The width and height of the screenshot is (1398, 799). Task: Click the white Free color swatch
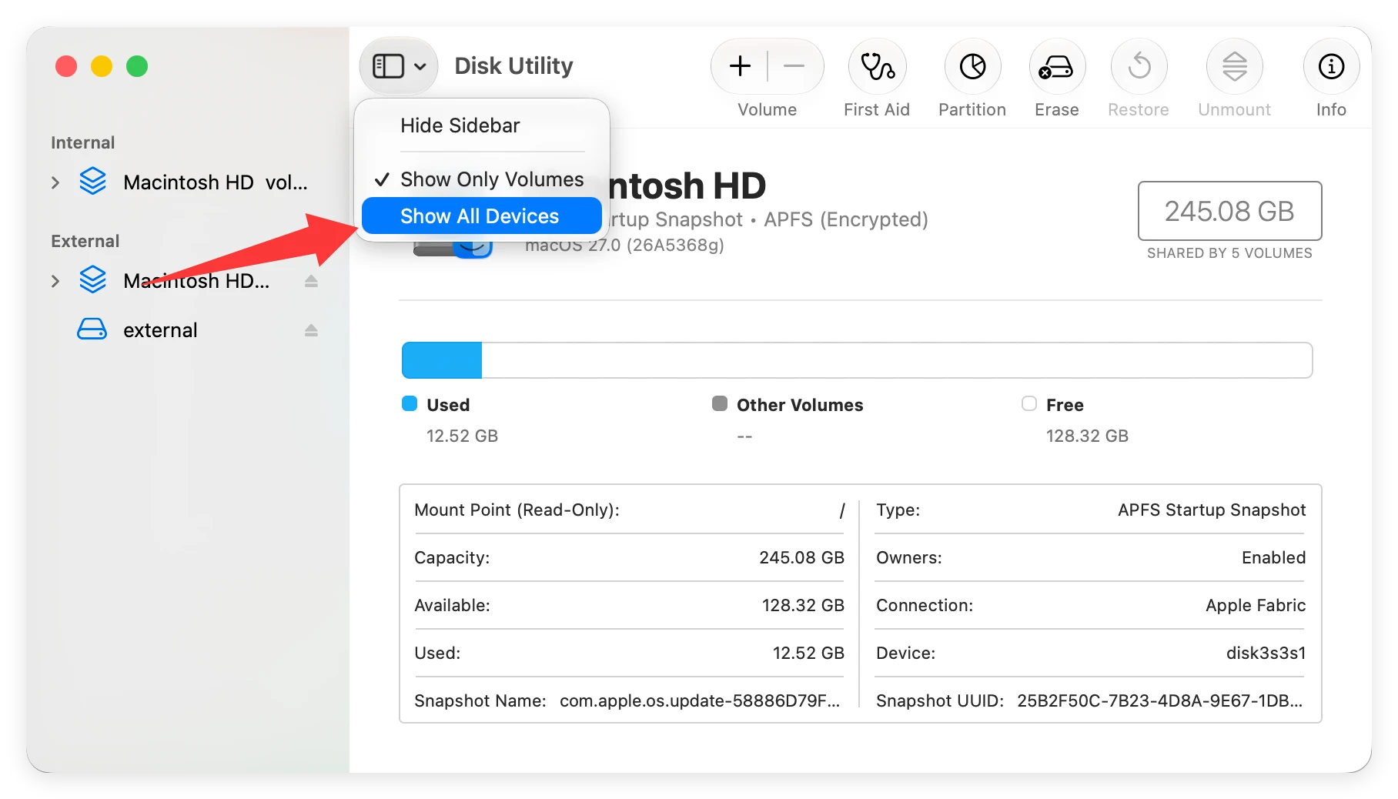pyautogui.click(x=1029, y=404)
